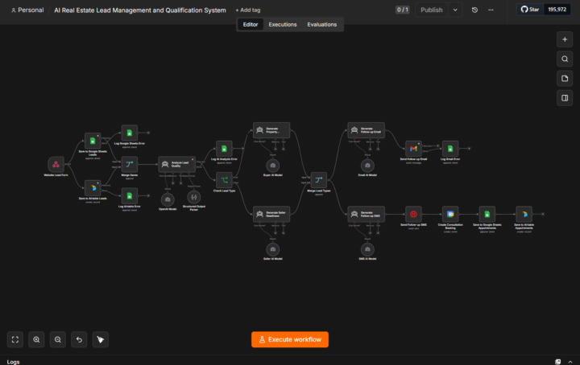Select the Email AI Model sub-node
Viewport: 580px width, 365px height.
pos(367,166)
